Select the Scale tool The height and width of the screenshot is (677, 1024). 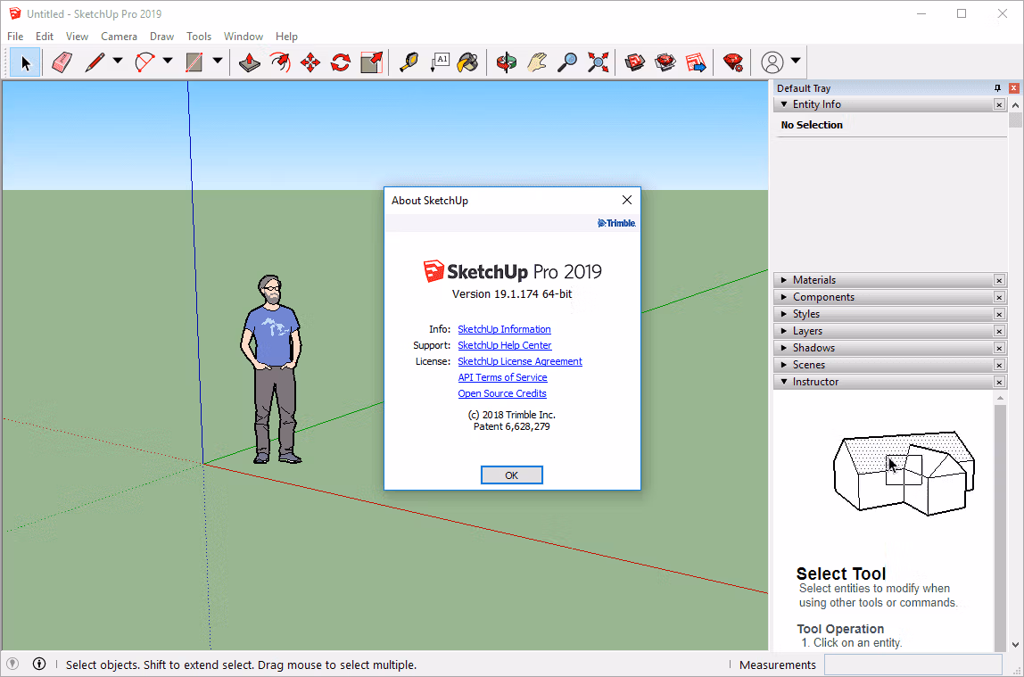pyautogui.click(x=372, y=62)
